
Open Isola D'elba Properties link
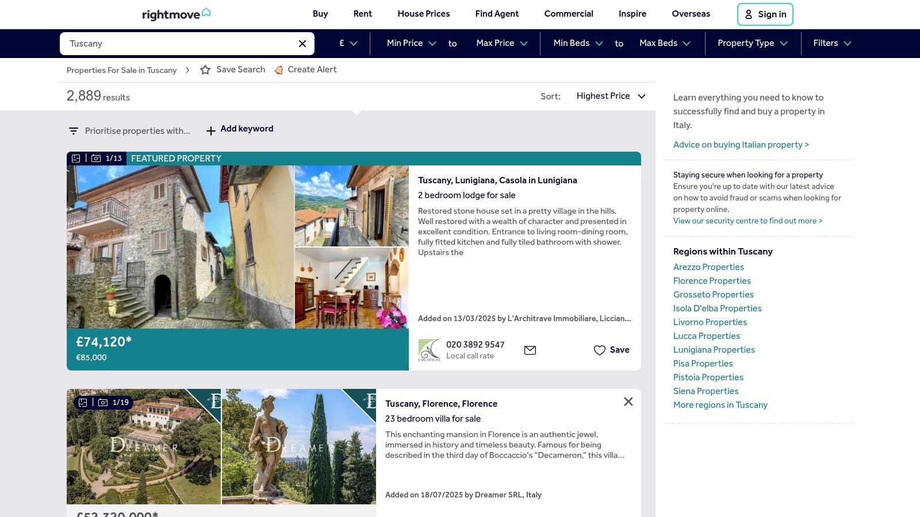(x=718, y=308)
